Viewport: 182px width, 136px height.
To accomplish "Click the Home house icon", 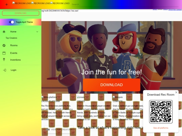I will [4, 32].
